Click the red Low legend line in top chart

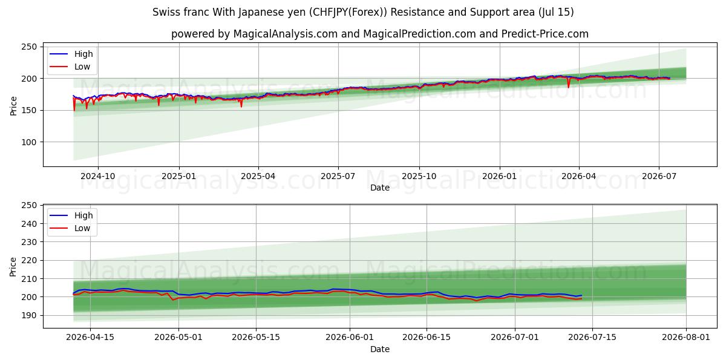pyautogui.click(x=60, y=67)
